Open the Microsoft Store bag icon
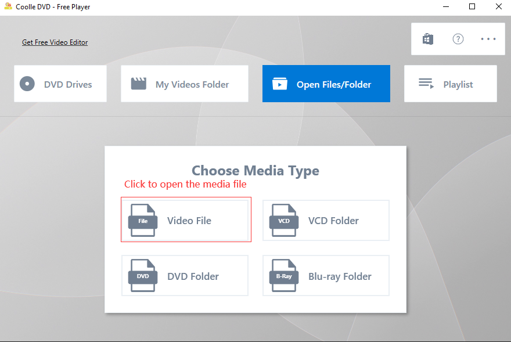The height and width of the screenshot is (342, 511). click(428, 39)
